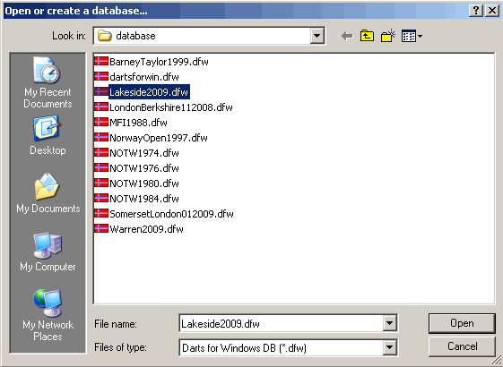Viewport: 503px width, 367px height.
Task: Click into the File name text field
Action: coord(282,323)
